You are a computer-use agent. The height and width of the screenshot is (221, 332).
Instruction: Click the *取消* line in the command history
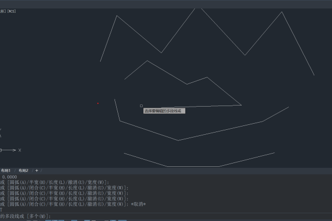point(138,204)
